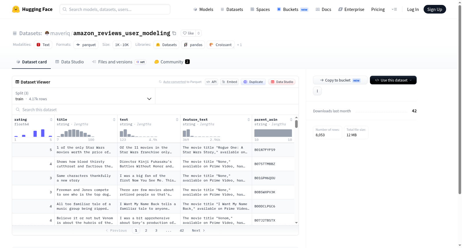Click the maveriq user avatar
462x248 pixels.
point(47,33)
